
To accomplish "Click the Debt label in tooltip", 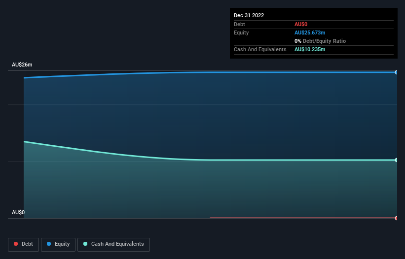I will pyautogui.click(x=239, y=24).
